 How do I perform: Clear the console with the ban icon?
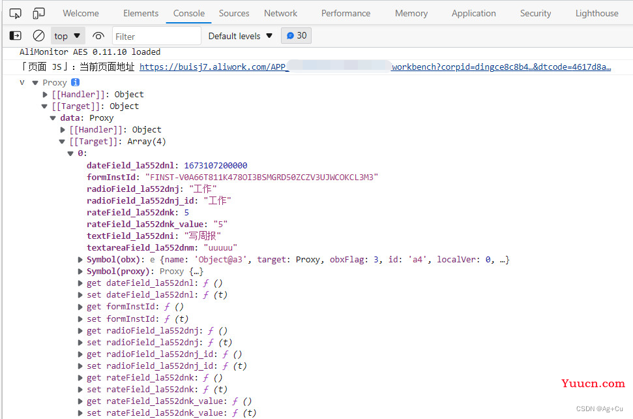coord(38,36)
